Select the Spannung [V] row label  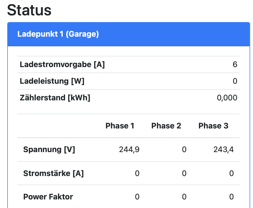click(49, 149)
